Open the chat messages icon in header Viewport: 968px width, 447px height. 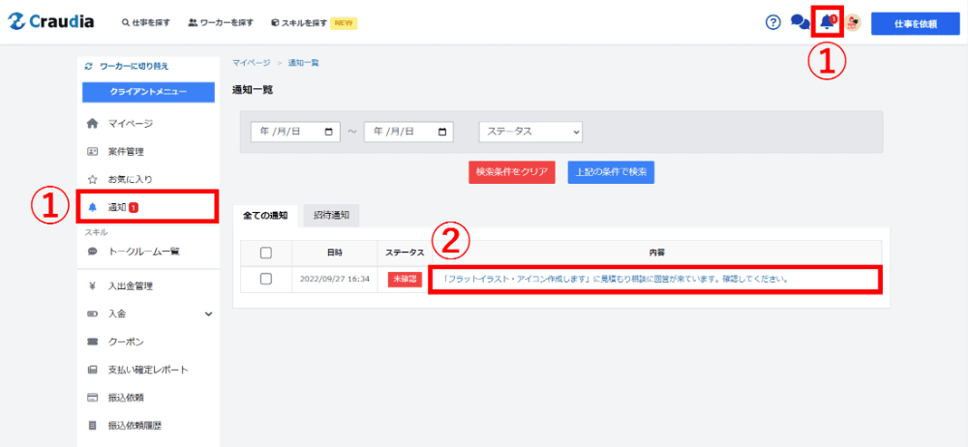click(800, 23)
